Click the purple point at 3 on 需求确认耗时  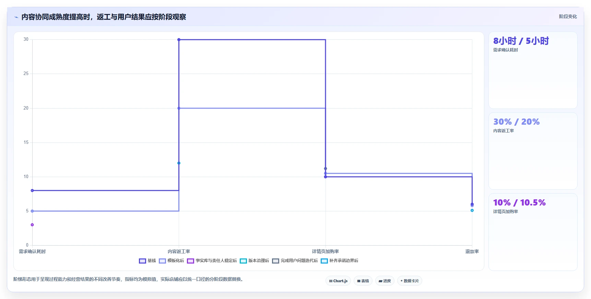click(32, 225)
